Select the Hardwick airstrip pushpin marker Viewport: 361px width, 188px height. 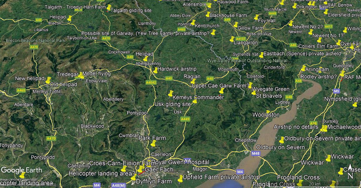156,70
